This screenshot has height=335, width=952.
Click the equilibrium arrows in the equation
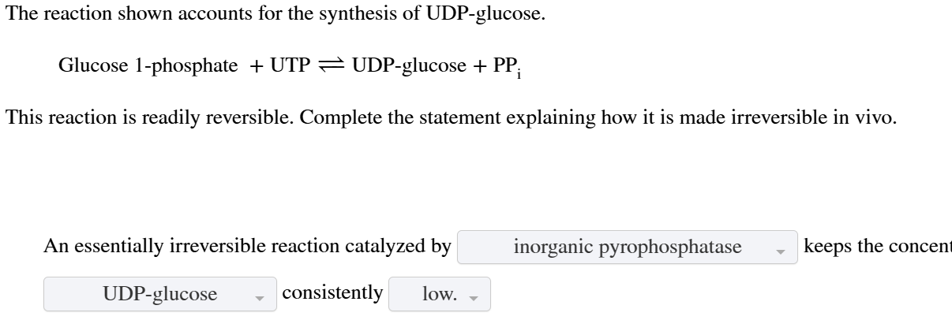click(332, 66)
